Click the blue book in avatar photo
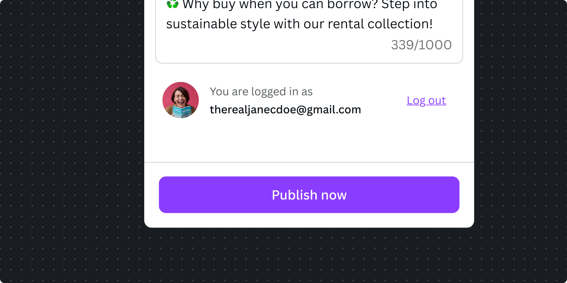This screenshot has height=283, width=567. pyautogui.click(x=182, y=112)
